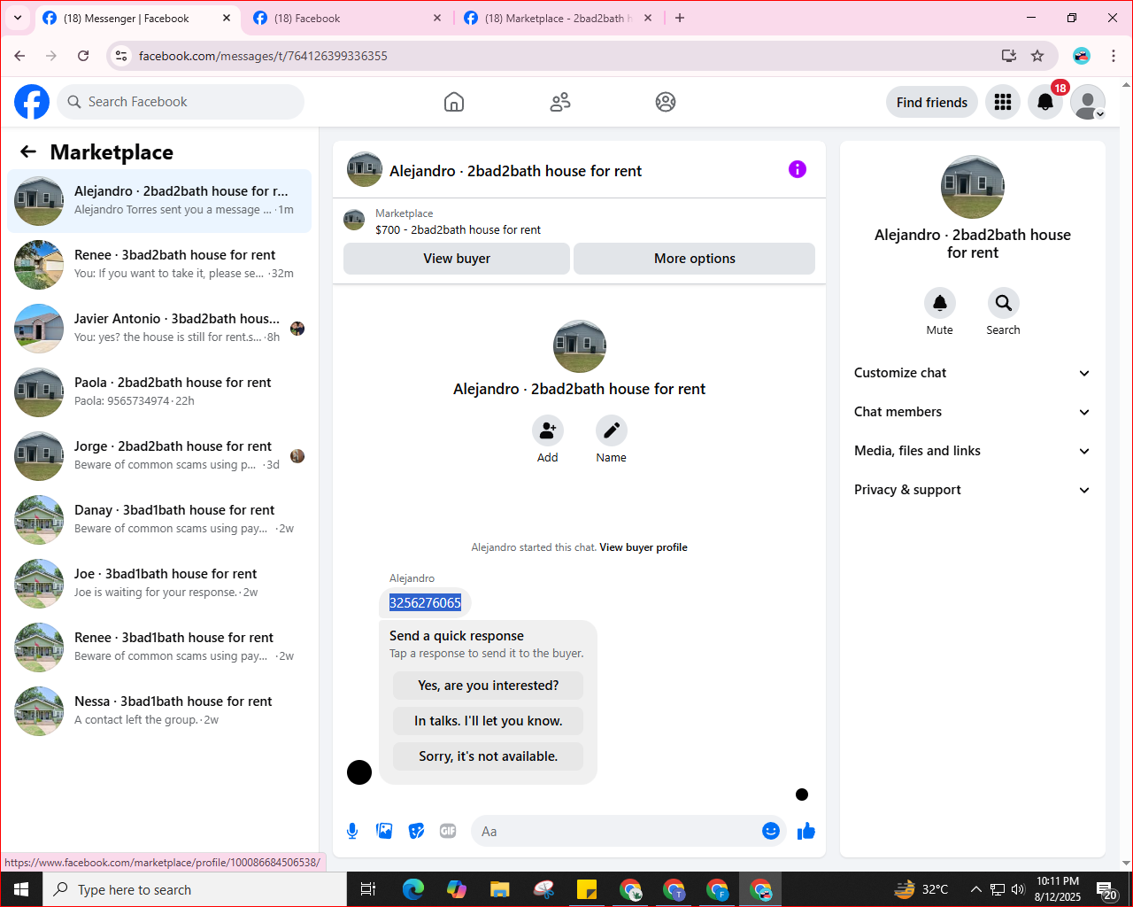Image resolution: width=1133 pixels, height=907 pixels.
Task: Open conversation information purple icon
Action: click(798, 169)
